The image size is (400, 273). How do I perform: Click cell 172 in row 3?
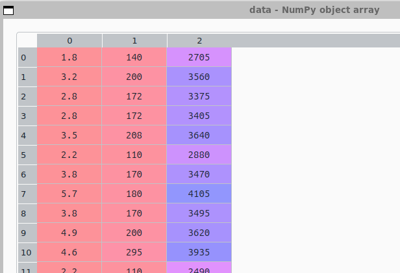point(134,116)
